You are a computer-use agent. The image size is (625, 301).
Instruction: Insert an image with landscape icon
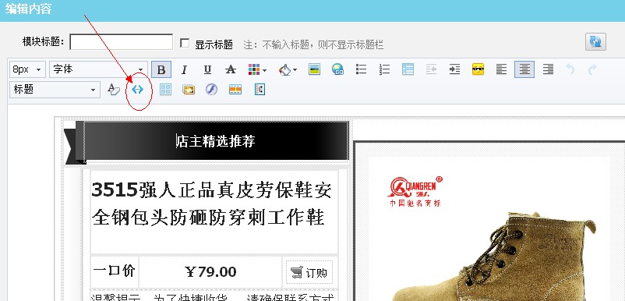click(x=315, y=69)
